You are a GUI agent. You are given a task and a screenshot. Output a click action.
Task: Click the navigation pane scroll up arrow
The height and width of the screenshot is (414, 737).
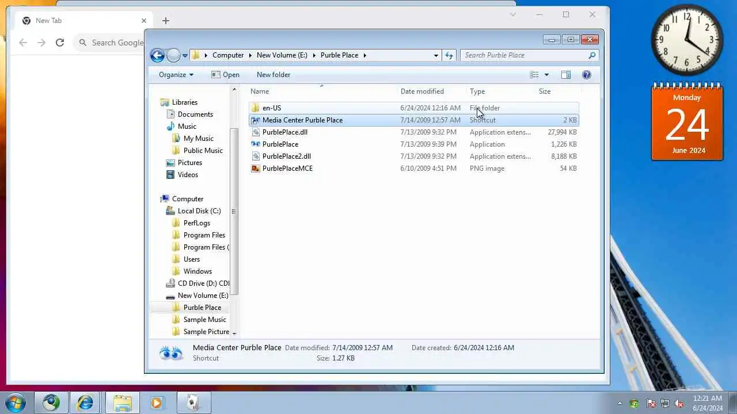234,89
